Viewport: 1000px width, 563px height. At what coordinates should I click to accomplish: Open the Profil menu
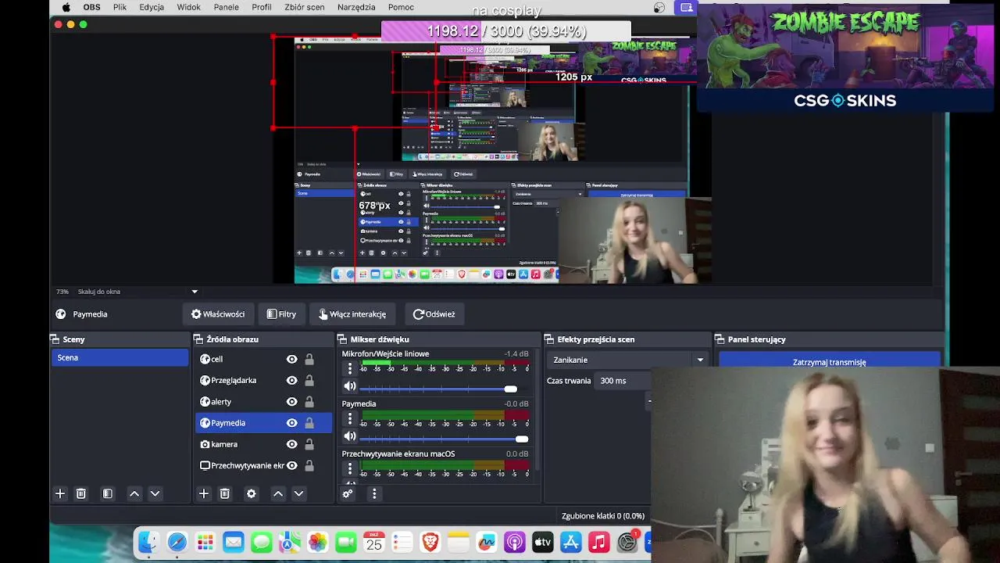click(x=262, y=7)
